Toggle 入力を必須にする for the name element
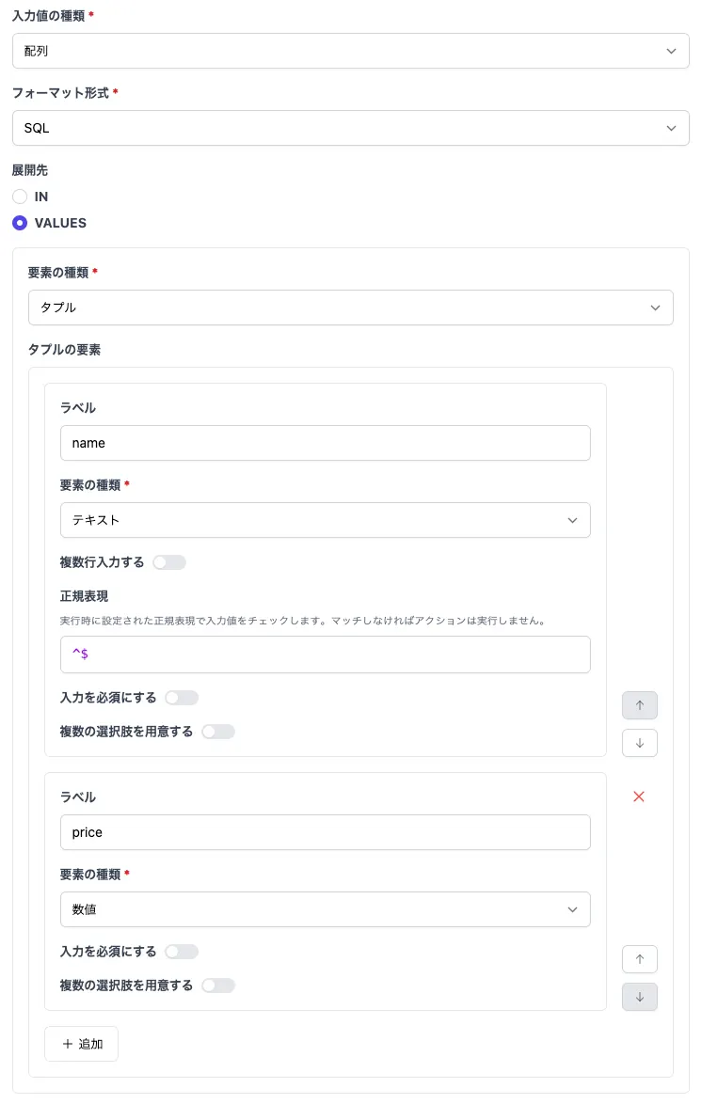 [x=182, y=698]
